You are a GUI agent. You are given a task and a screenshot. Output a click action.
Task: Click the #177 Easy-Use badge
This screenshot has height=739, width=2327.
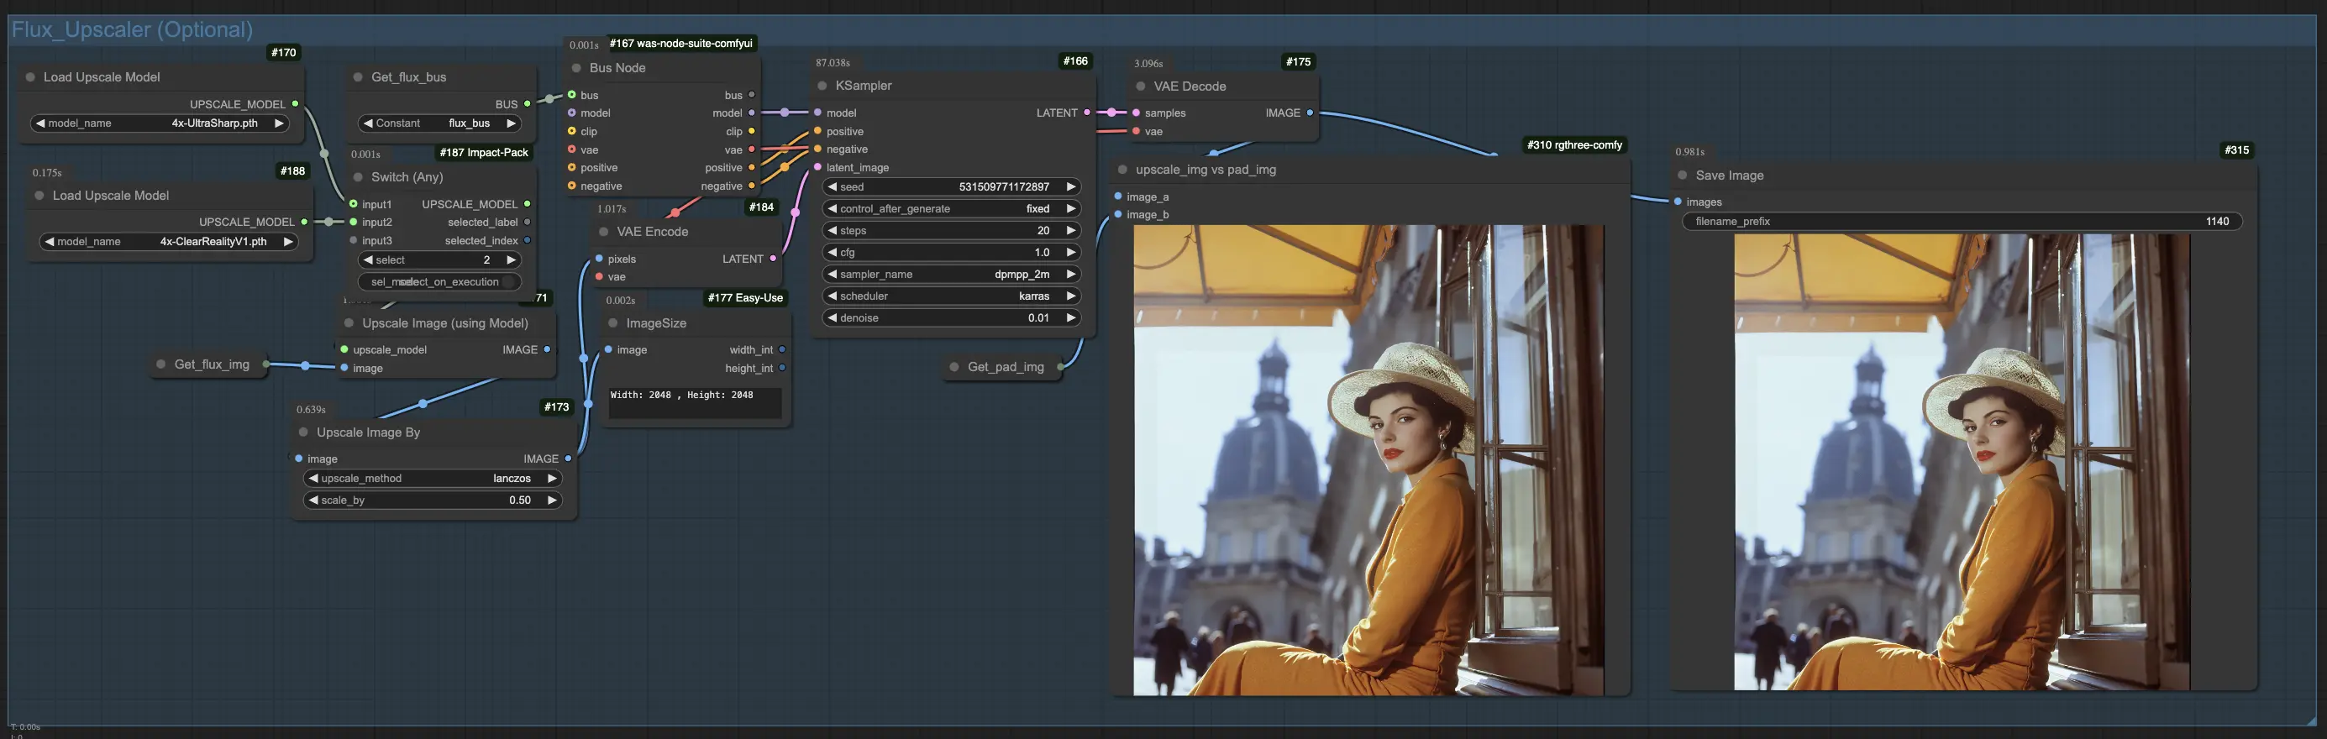click(745, 297)
